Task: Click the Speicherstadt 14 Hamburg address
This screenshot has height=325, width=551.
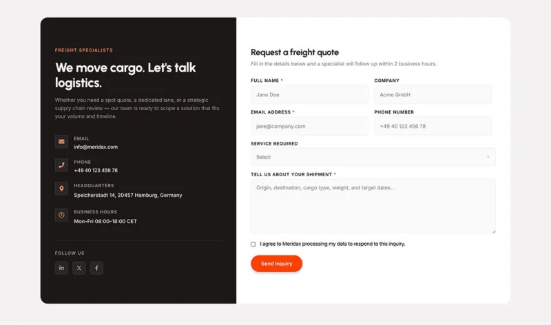Action: coord(128,195)
